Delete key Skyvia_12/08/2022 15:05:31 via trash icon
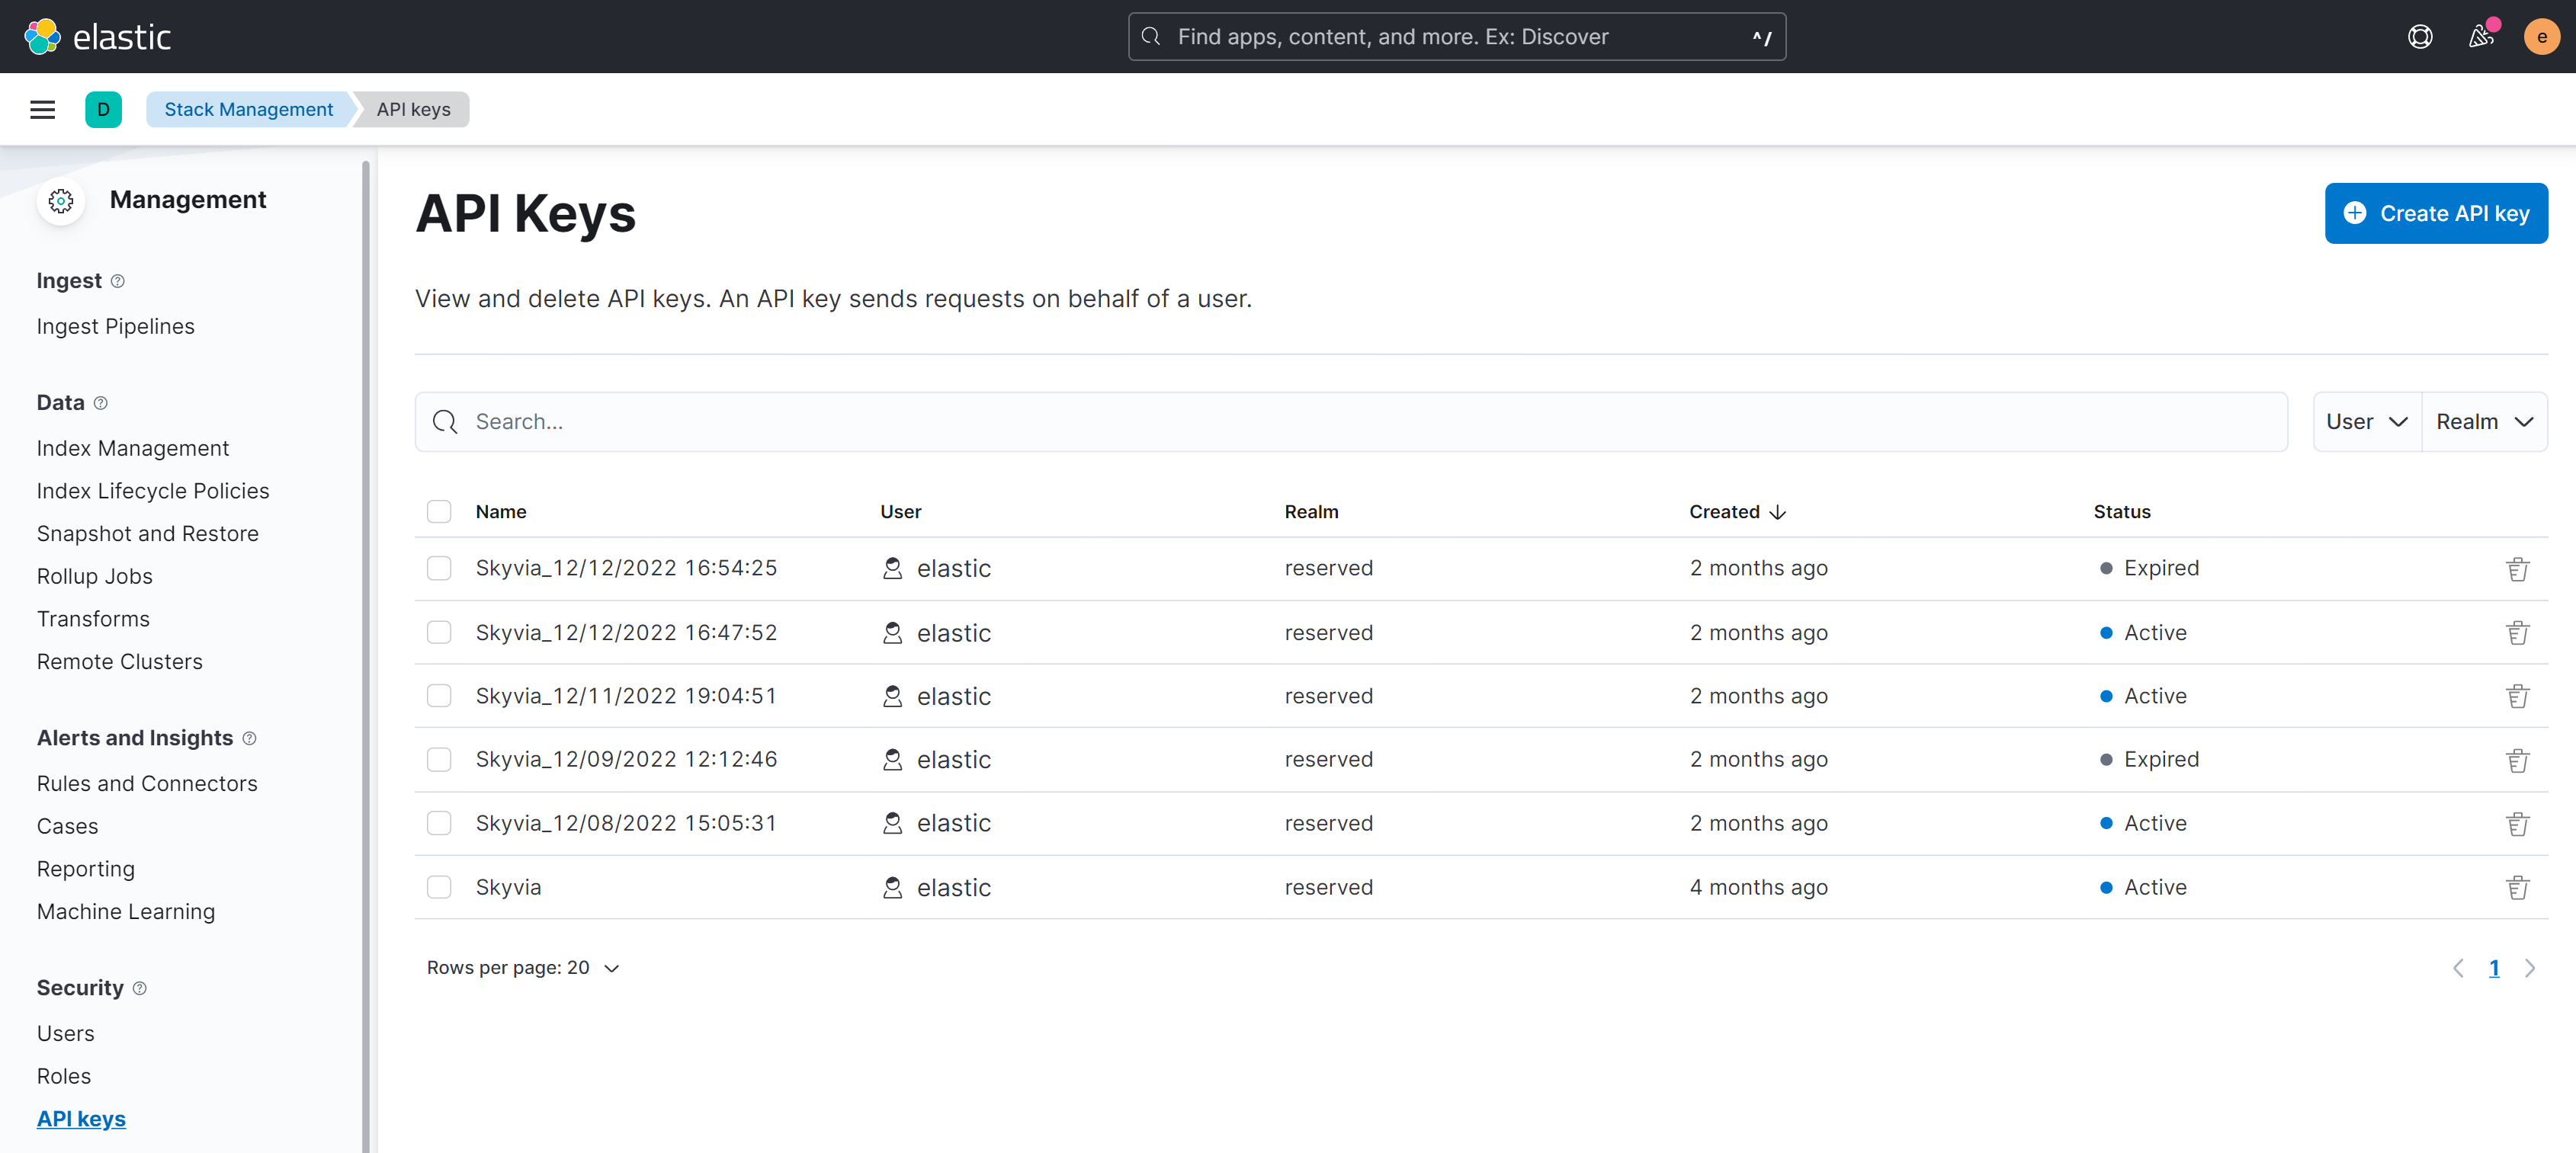The image size is (2576, 1153). click(x=2517, y=824)
